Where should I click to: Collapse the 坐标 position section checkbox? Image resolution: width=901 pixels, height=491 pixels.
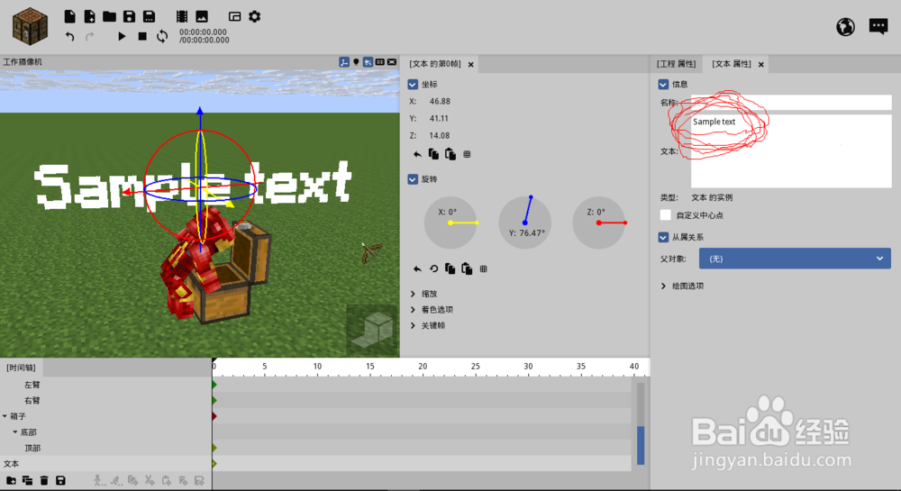413,85
